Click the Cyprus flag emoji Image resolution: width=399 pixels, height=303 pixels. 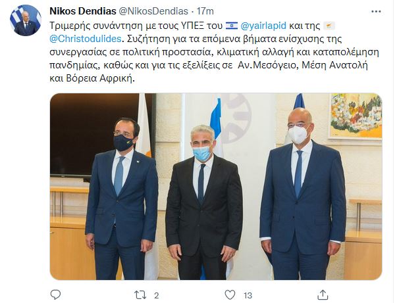tap(329, 26)
